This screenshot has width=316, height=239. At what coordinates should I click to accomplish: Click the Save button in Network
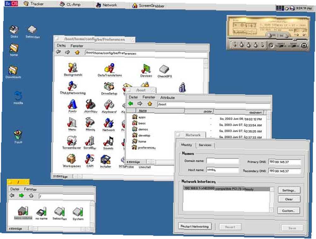292,228
